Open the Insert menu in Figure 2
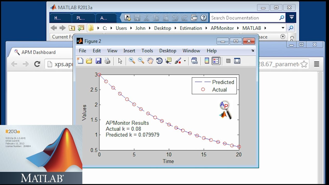329x185 pixels. tap(129, 51)
